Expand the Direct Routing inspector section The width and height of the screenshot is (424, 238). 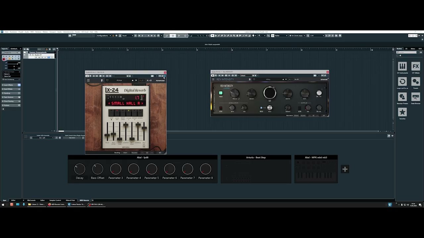[x=11, y=101]
